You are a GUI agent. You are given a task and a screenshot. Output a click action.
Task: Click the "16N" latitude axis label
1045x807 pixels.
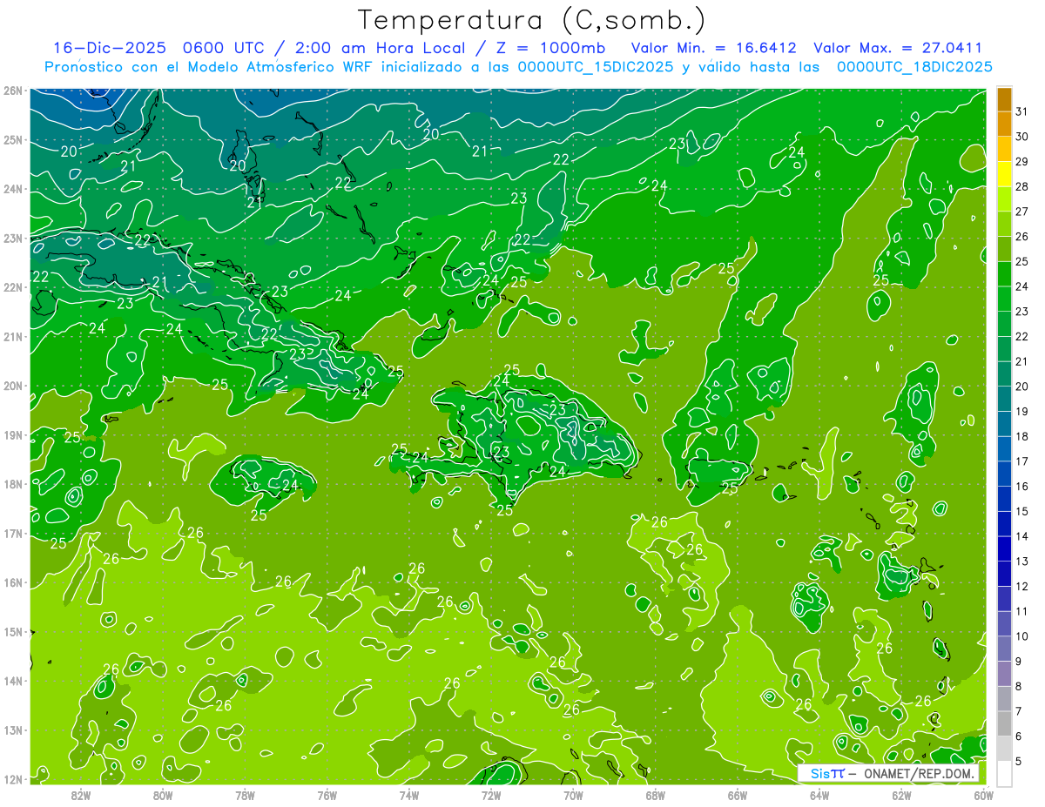click(13, 582)
